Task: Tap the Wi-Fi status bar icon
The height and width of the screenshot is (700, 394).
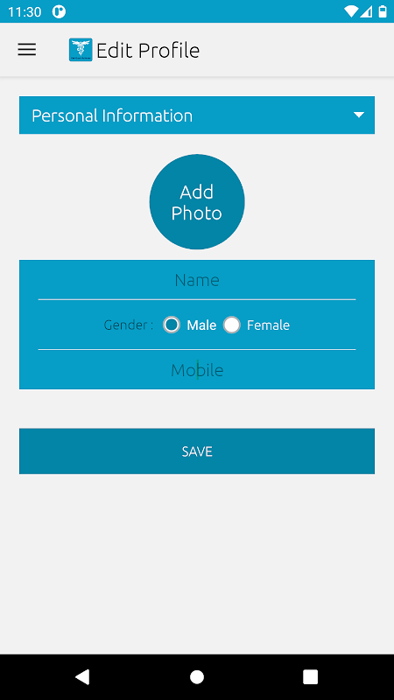Action: point(352,11)
